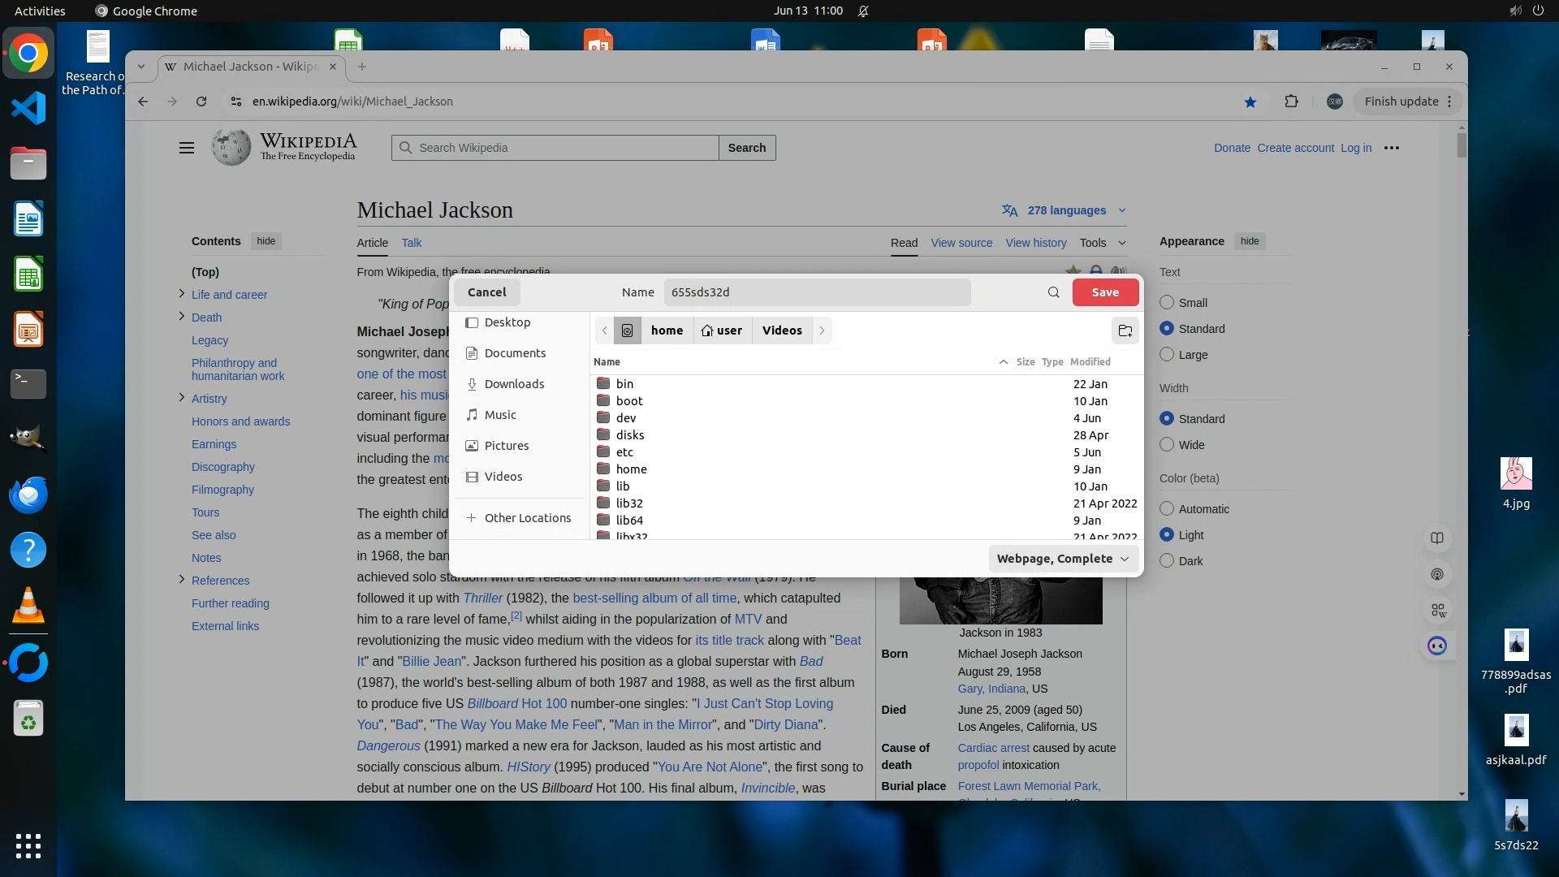The image size is (1559, 877).
Task: Choose the Wide width option
Action: click(1167, 444)
